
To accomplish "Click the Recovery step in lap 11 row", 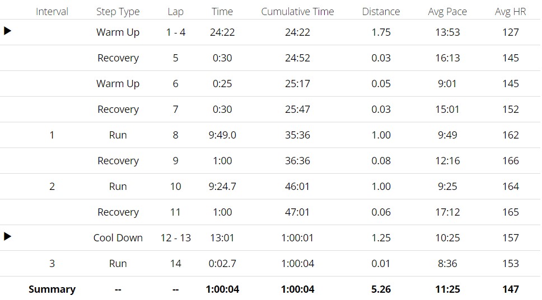I will 118,212.
